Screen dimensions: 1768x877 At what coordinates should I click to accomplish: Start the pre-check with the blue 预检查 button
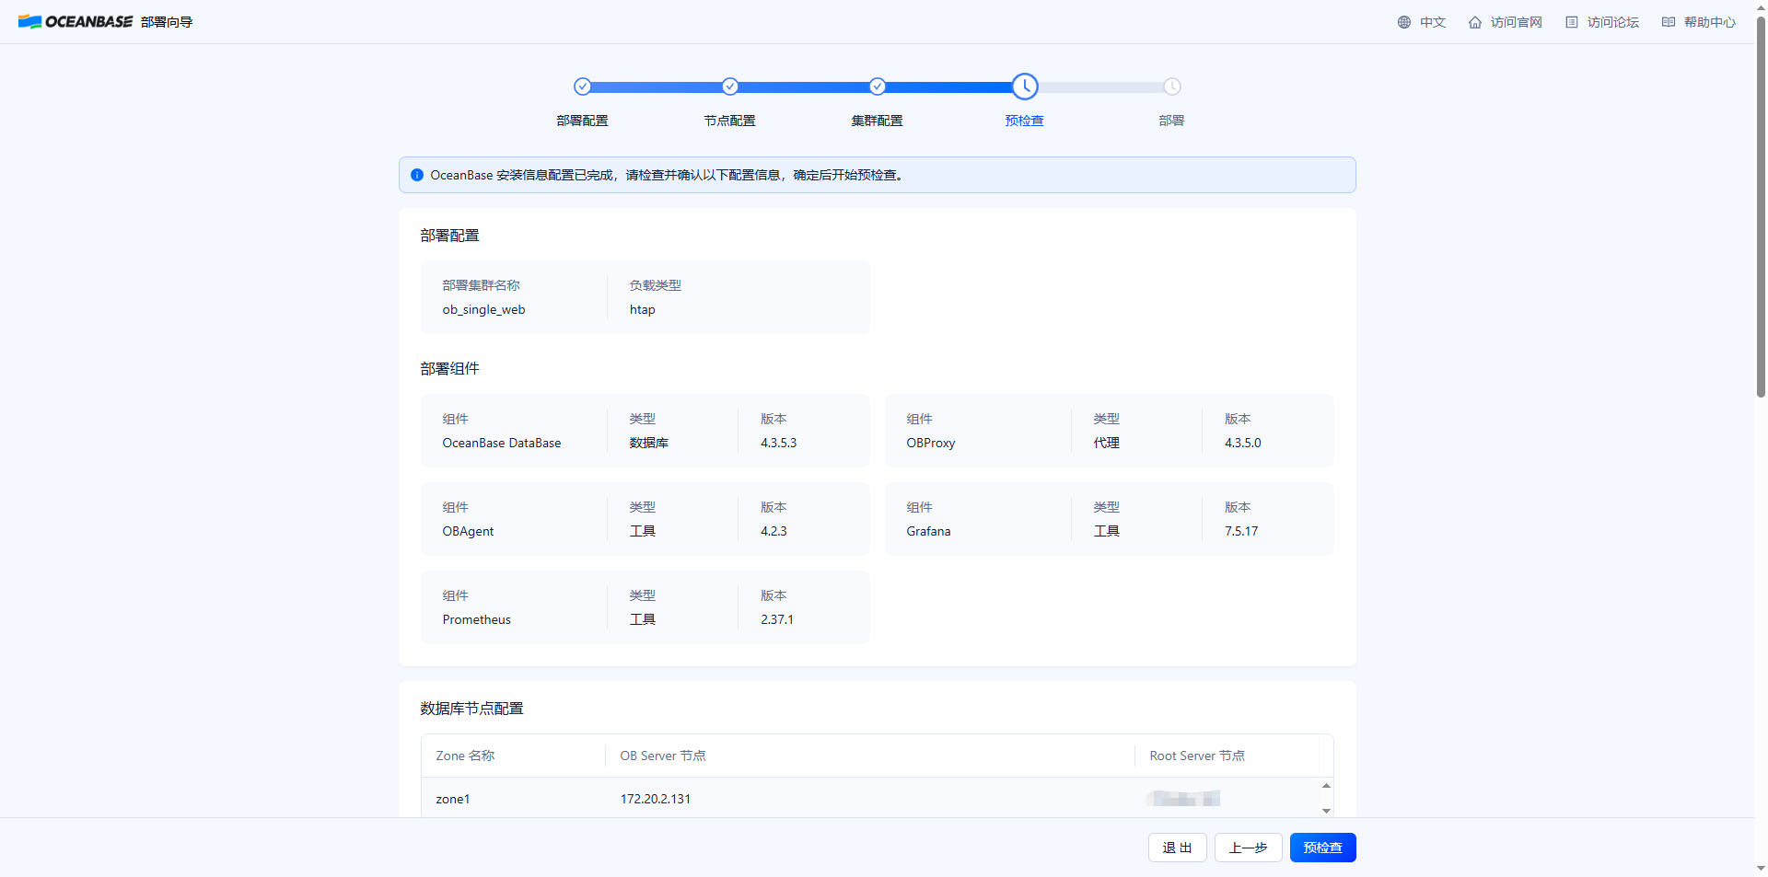pyautogui.click(x=1323, y=848)
